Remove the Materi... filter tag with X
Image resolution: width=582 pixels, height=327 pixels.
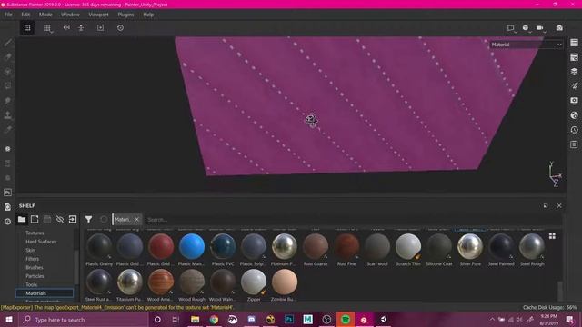click(136, 220)
